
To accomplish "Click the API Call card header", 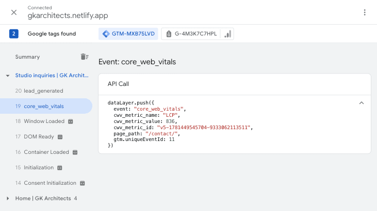I will [x=235, y=84].
